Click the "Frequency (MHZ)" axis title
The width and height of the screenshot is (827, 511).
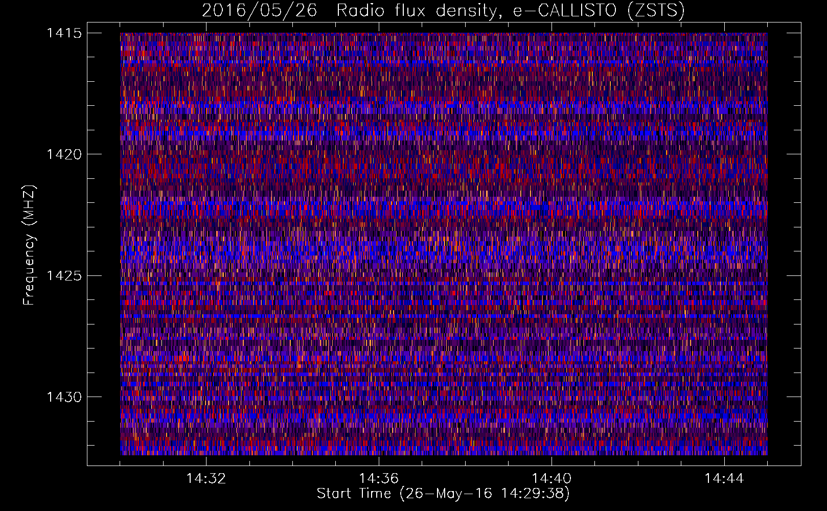pos(30,245)
